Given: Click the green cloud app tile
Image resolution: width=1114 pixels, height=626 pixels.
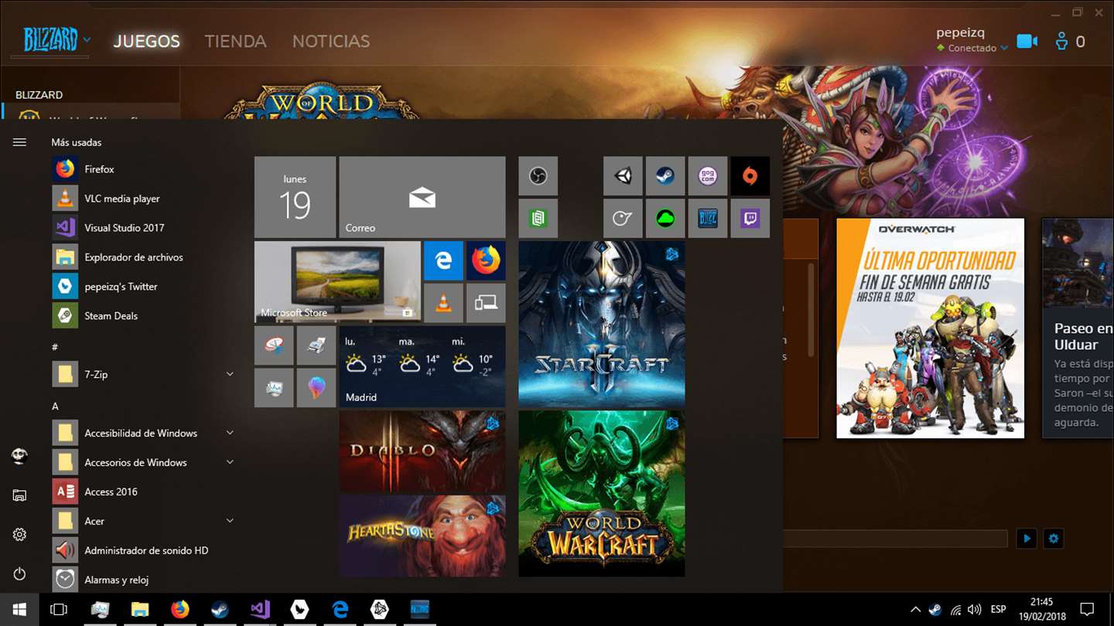Looking at the screenshot, I should [665, 218].
